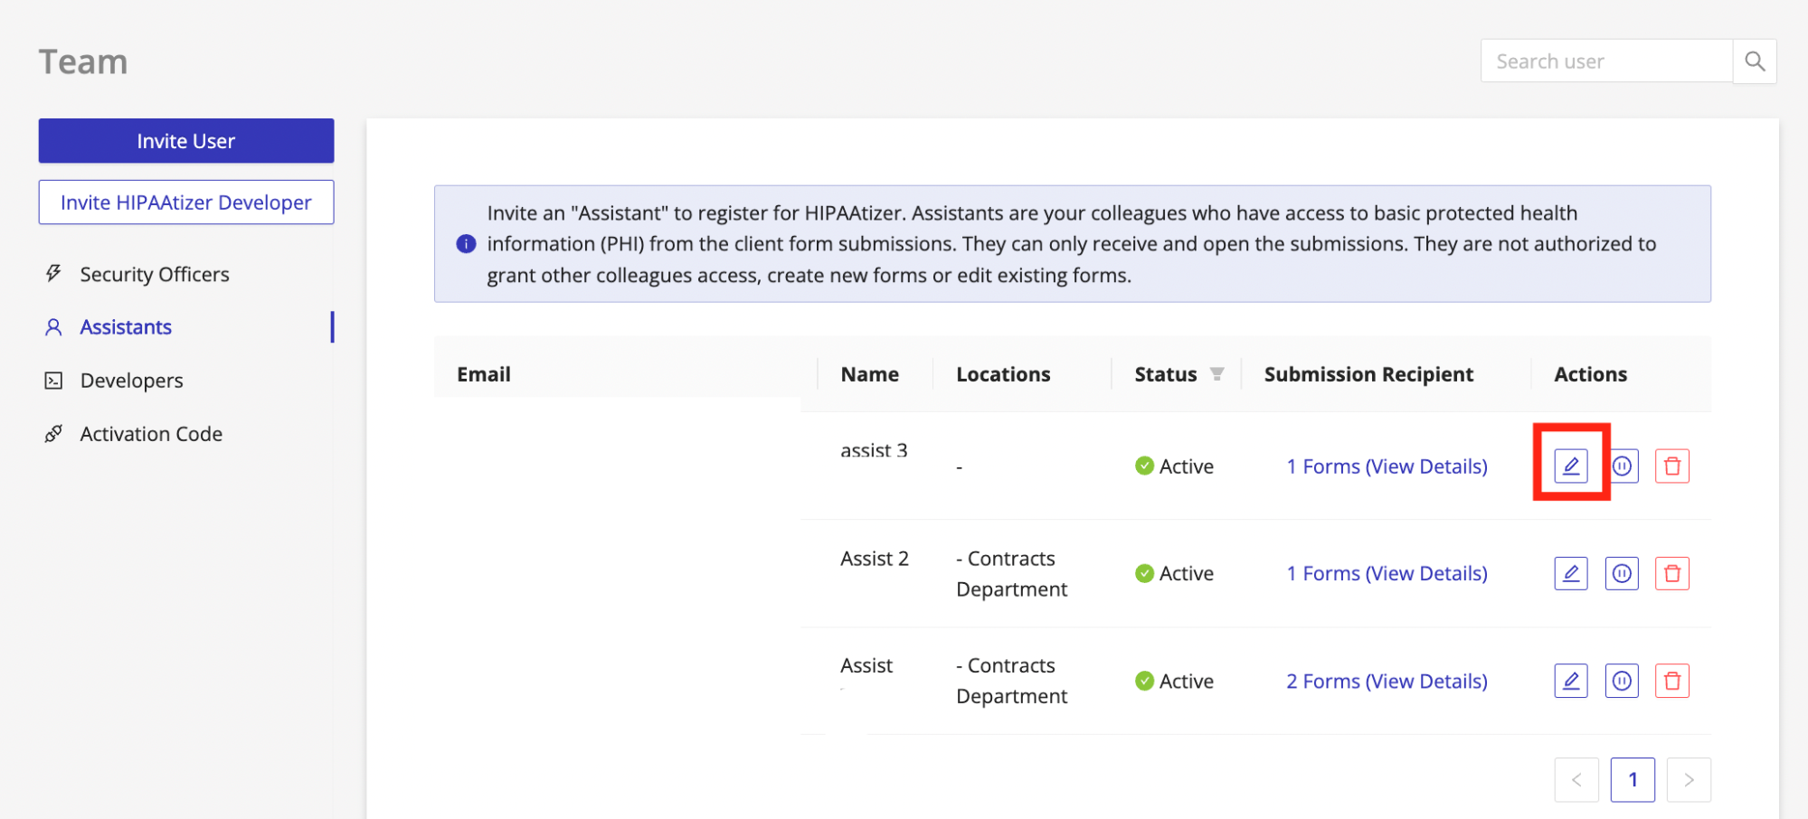Go to the previous page arrow

[x=1576, y=779]
